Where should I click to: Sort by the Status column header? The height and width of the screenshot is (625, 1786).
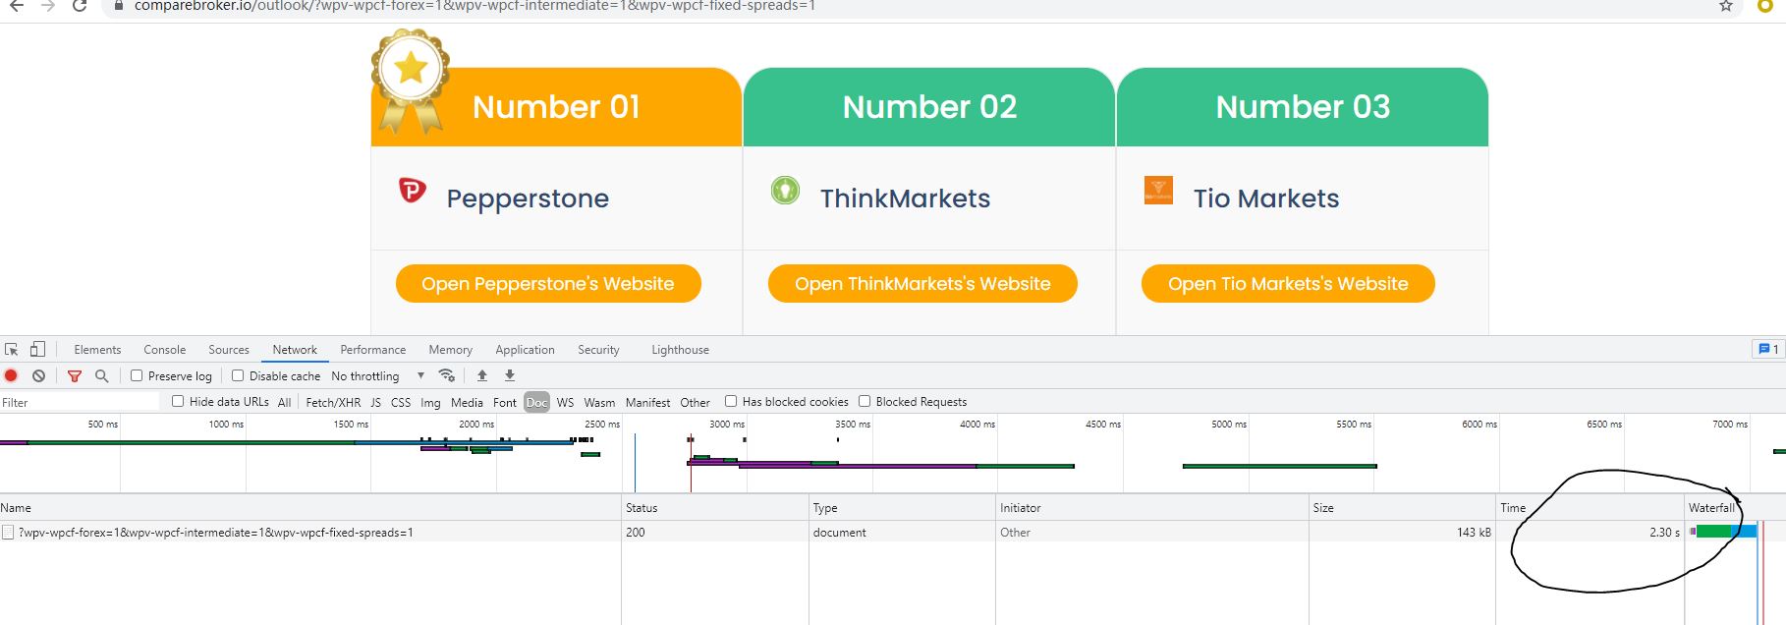[x=714, y=507]
